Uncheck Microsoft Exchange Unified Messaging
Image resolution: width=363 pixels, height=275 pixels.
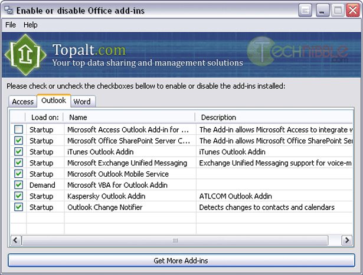tap(18, 163)
